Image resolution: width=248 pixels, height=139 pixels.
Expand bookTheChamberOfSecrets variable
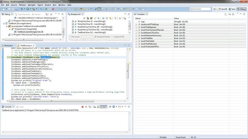click(x=136, y=30)
